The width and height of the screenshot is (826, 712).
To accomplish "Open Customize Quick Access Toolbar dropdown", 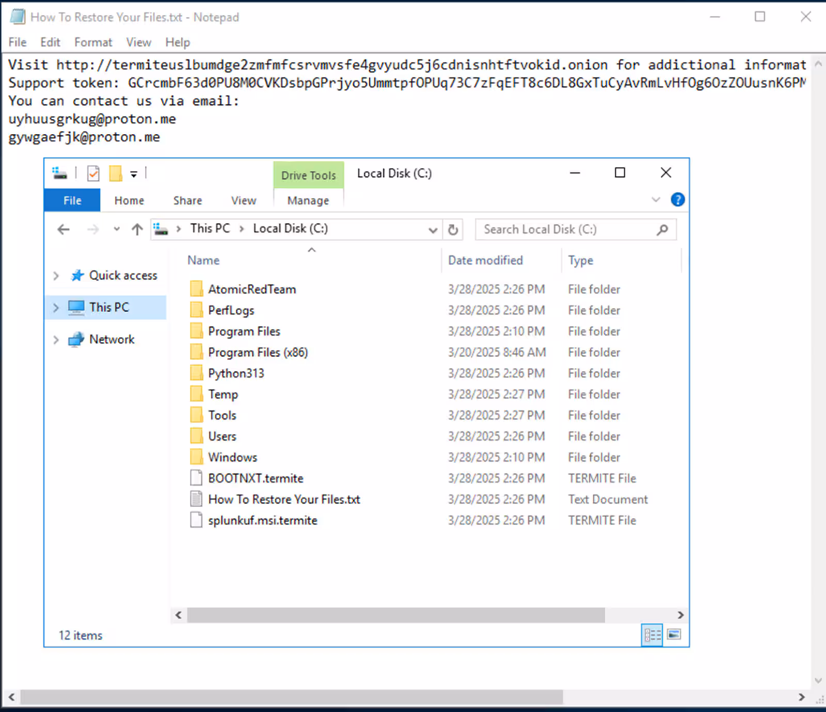I will (134, 174).
